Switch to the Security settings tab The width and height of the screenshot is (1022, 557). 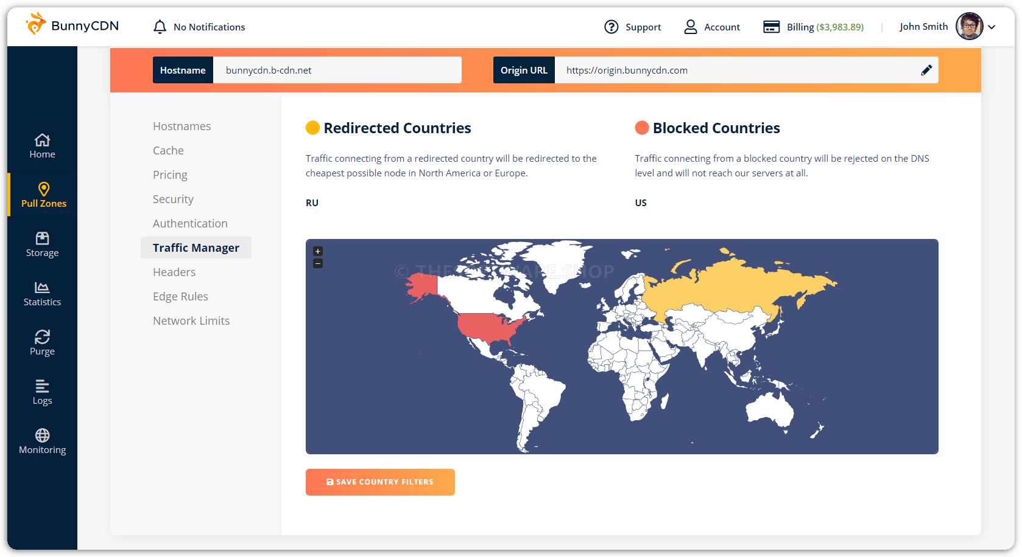point(173,199)
